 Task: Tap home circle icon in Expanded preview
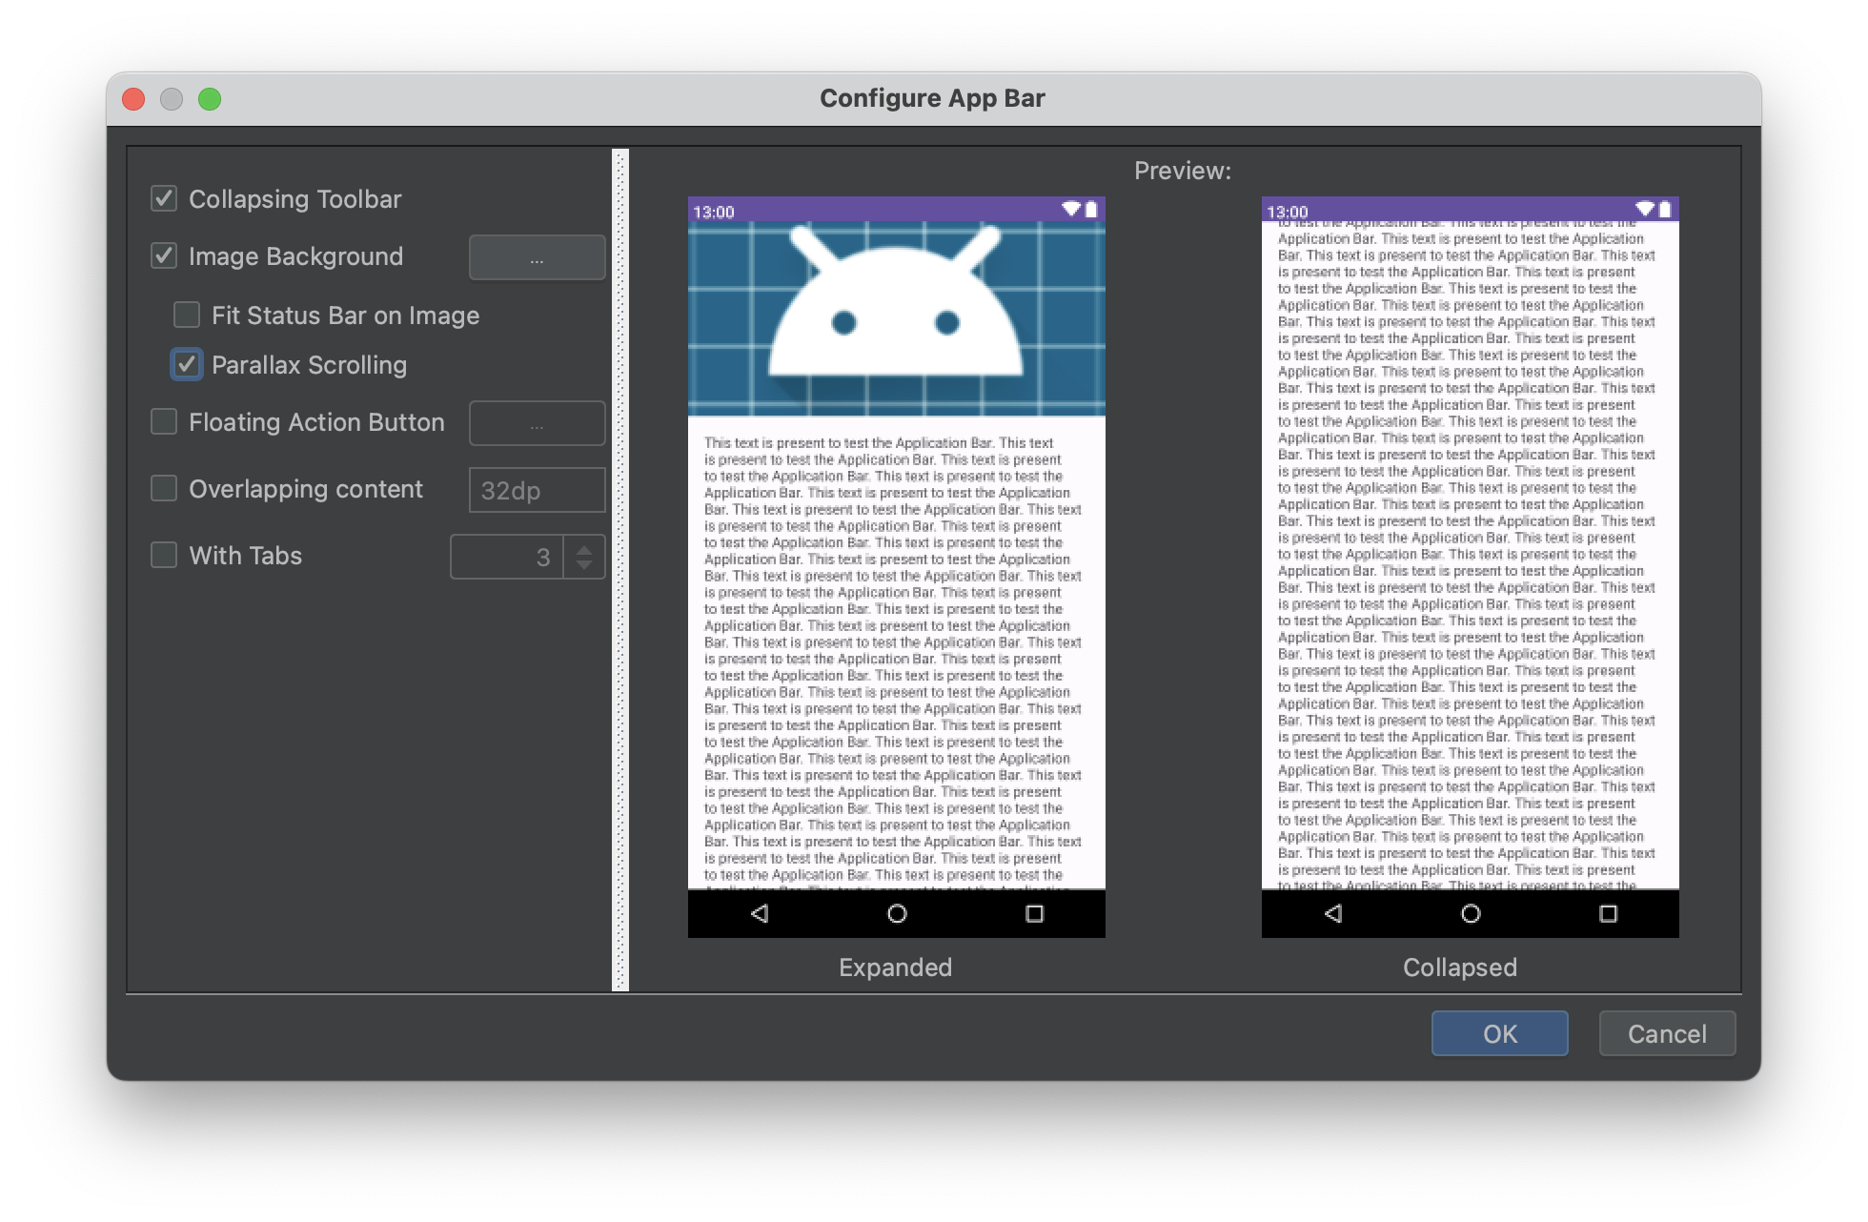pos(897,913)
